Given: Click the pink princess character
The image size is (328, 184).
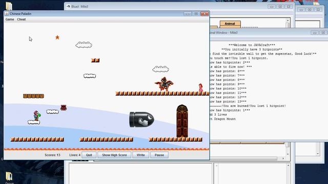Looking at the screenshot, I should [x=200, y=87].
